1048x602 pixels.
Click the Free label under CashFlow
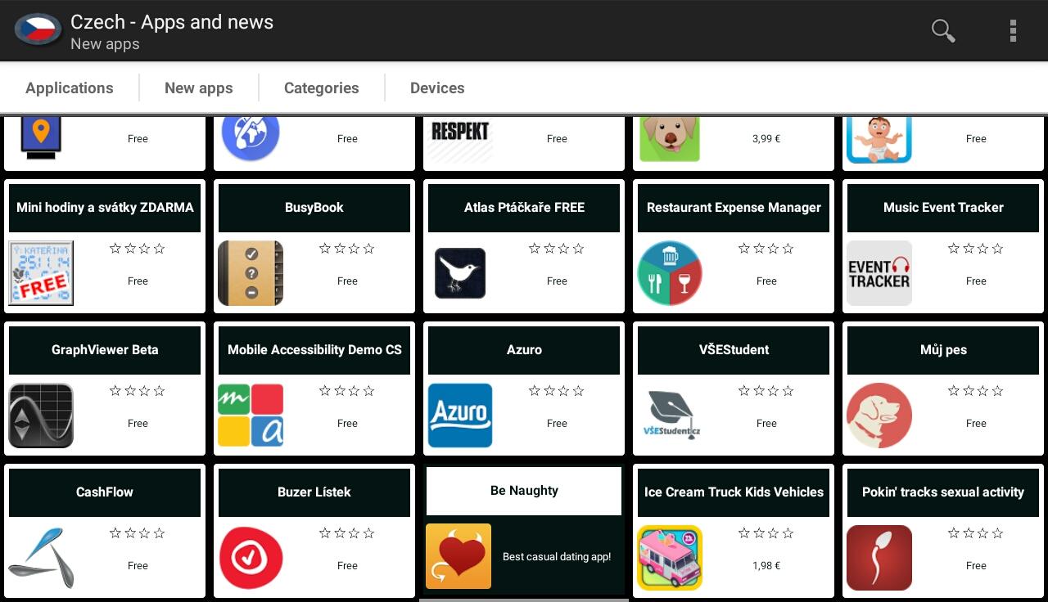(138, 566)
